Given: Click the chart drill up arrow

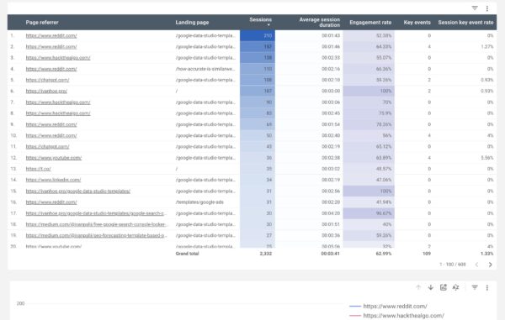Looking at the screenshot, I should click(418, 287).
